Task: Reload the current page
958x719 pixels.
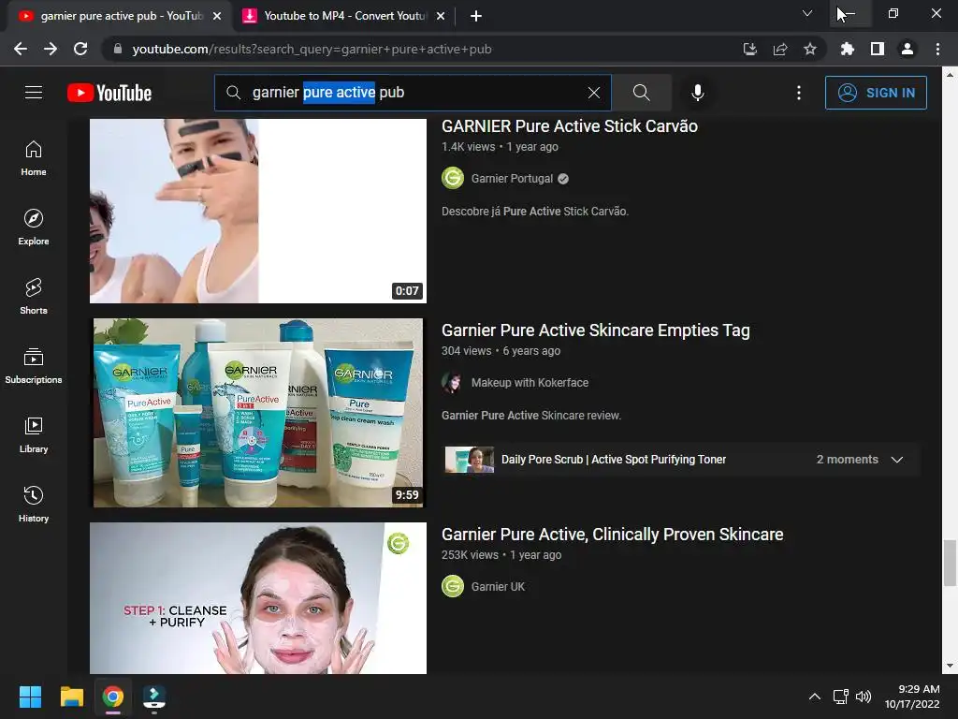Action: [80, 49]
